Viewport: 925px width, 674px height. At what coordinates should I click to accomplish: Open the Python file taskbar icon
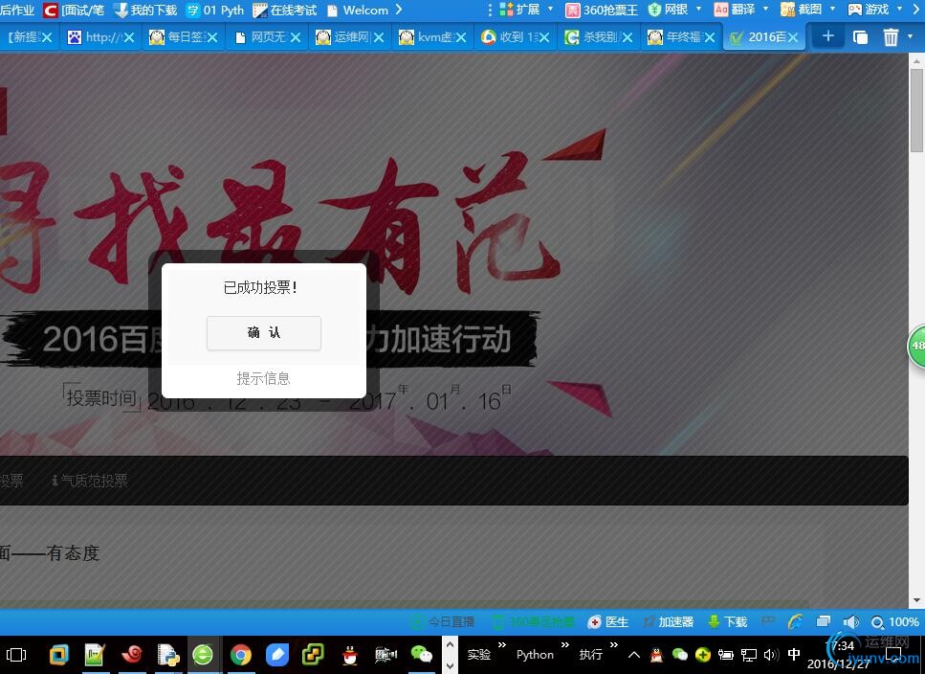pyautogui.click(x=168, y=655)
